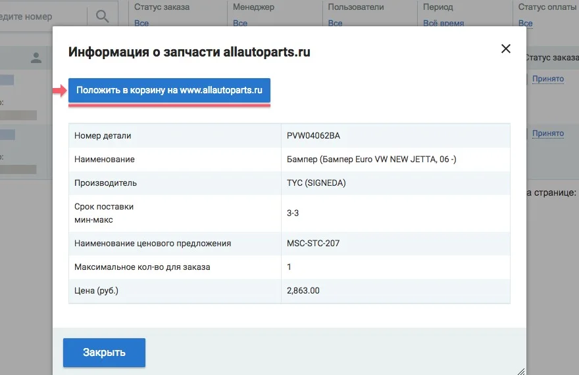Click the 'Наименование' label cell
Screen dimensions: 579x375
(174, 160)
